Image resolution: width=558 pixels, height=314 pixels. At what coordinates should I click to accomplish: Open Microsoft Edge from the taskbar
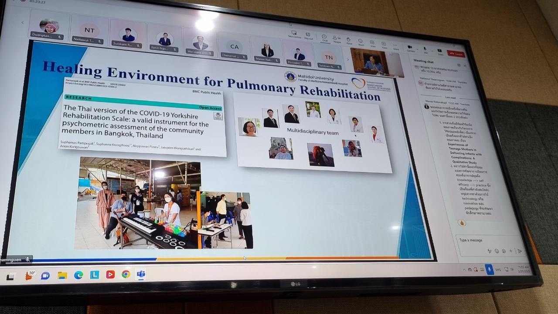[78, 275]
